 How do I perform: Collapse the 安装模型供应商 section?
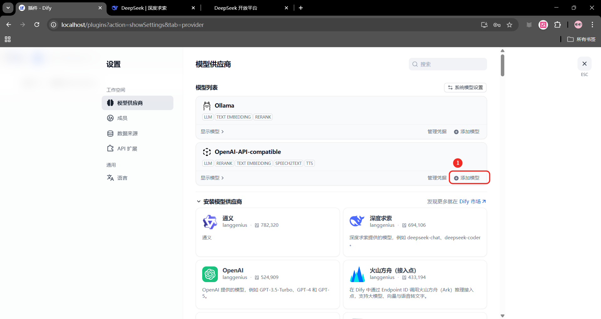tap(198, 202)
